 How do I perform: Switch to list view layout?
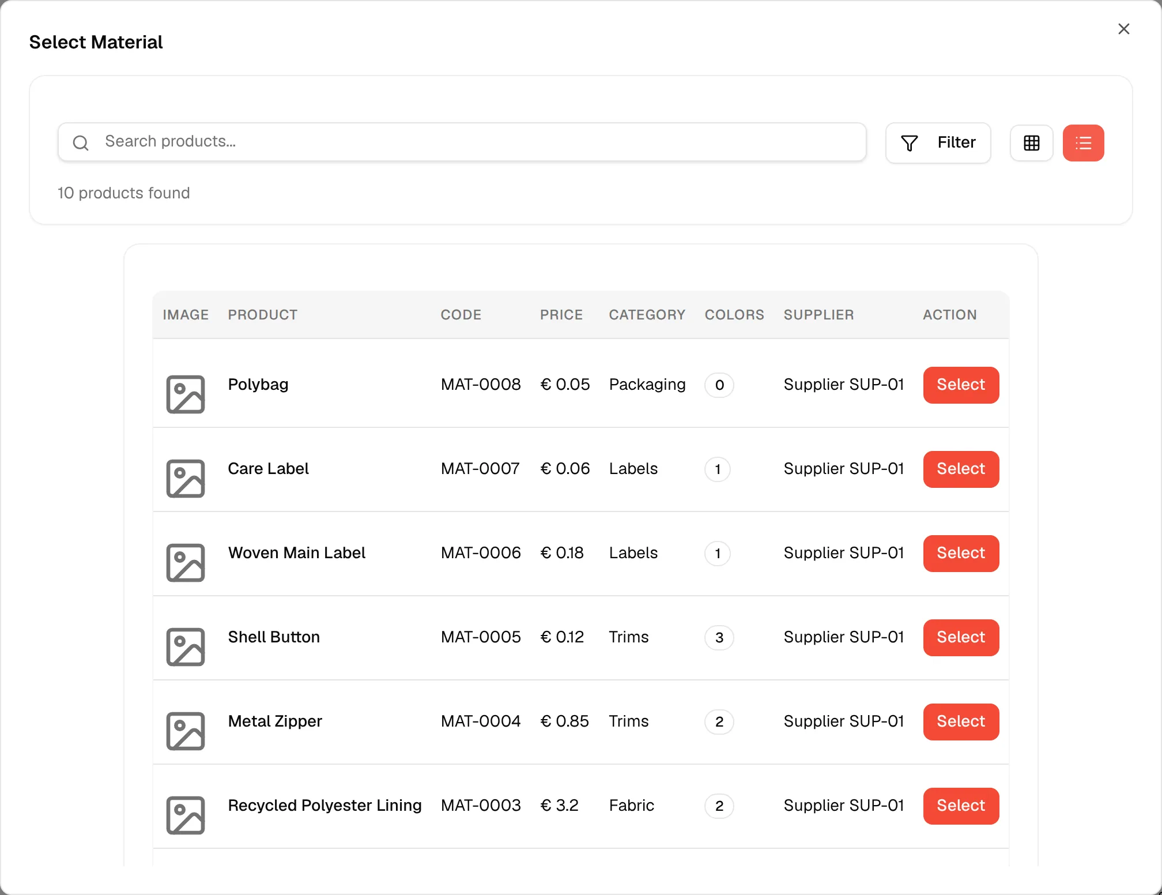(1083, 143)
